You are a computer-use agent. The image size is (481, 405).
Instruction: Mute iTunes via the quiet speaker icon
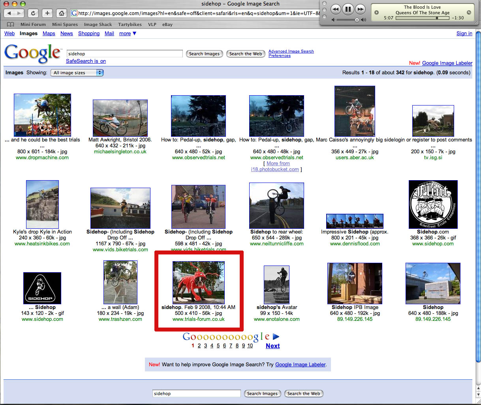tap(333, 19)
